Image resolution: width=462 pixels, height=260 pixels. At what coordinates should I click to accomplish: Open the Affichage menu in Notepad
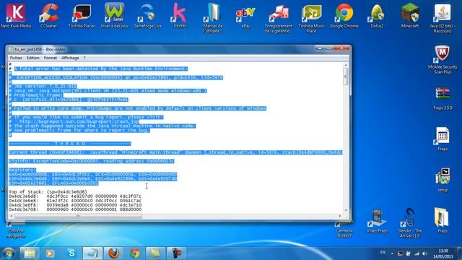tap(70, 58)
